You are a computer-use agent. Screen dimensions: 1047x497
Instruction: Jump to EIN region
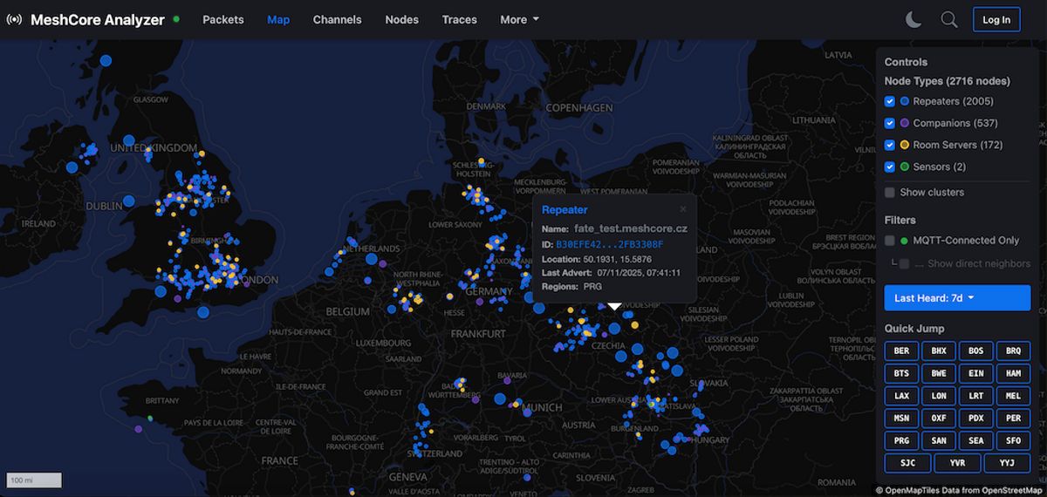tap(975, 374)
